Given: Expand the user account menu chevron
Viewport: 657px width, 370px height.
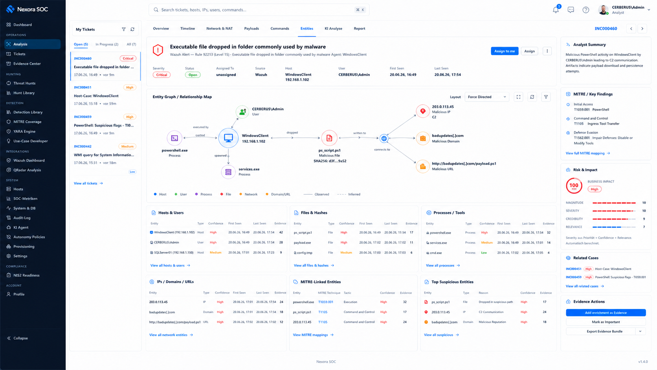Looking at the screenshot, I should point(649,10).
